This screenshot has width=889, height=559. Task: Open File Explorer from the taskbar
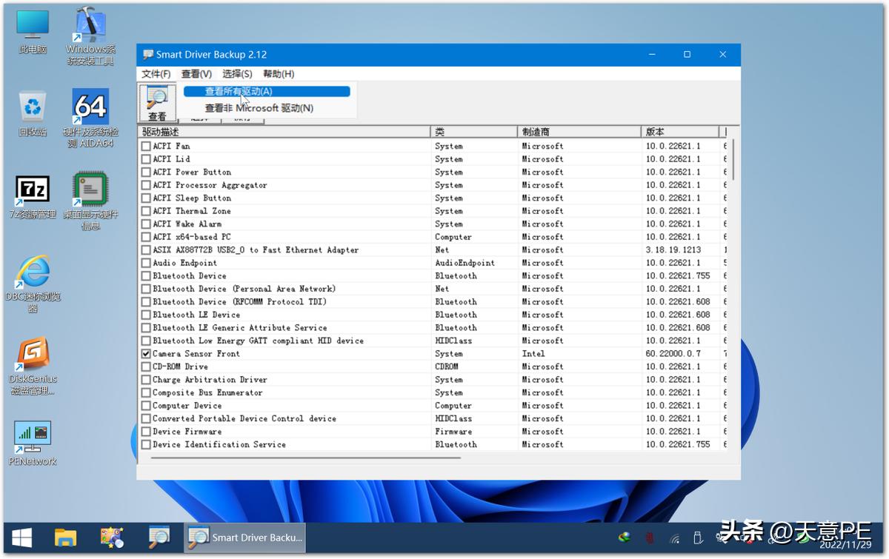(x=66, y=538)
